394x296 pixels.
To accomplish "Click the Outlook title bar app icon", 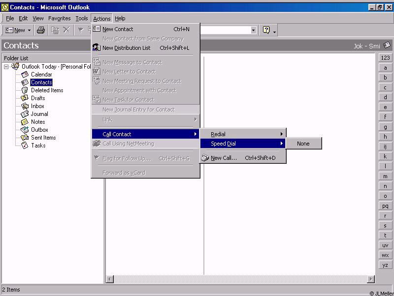I will [x=5, y=7].
